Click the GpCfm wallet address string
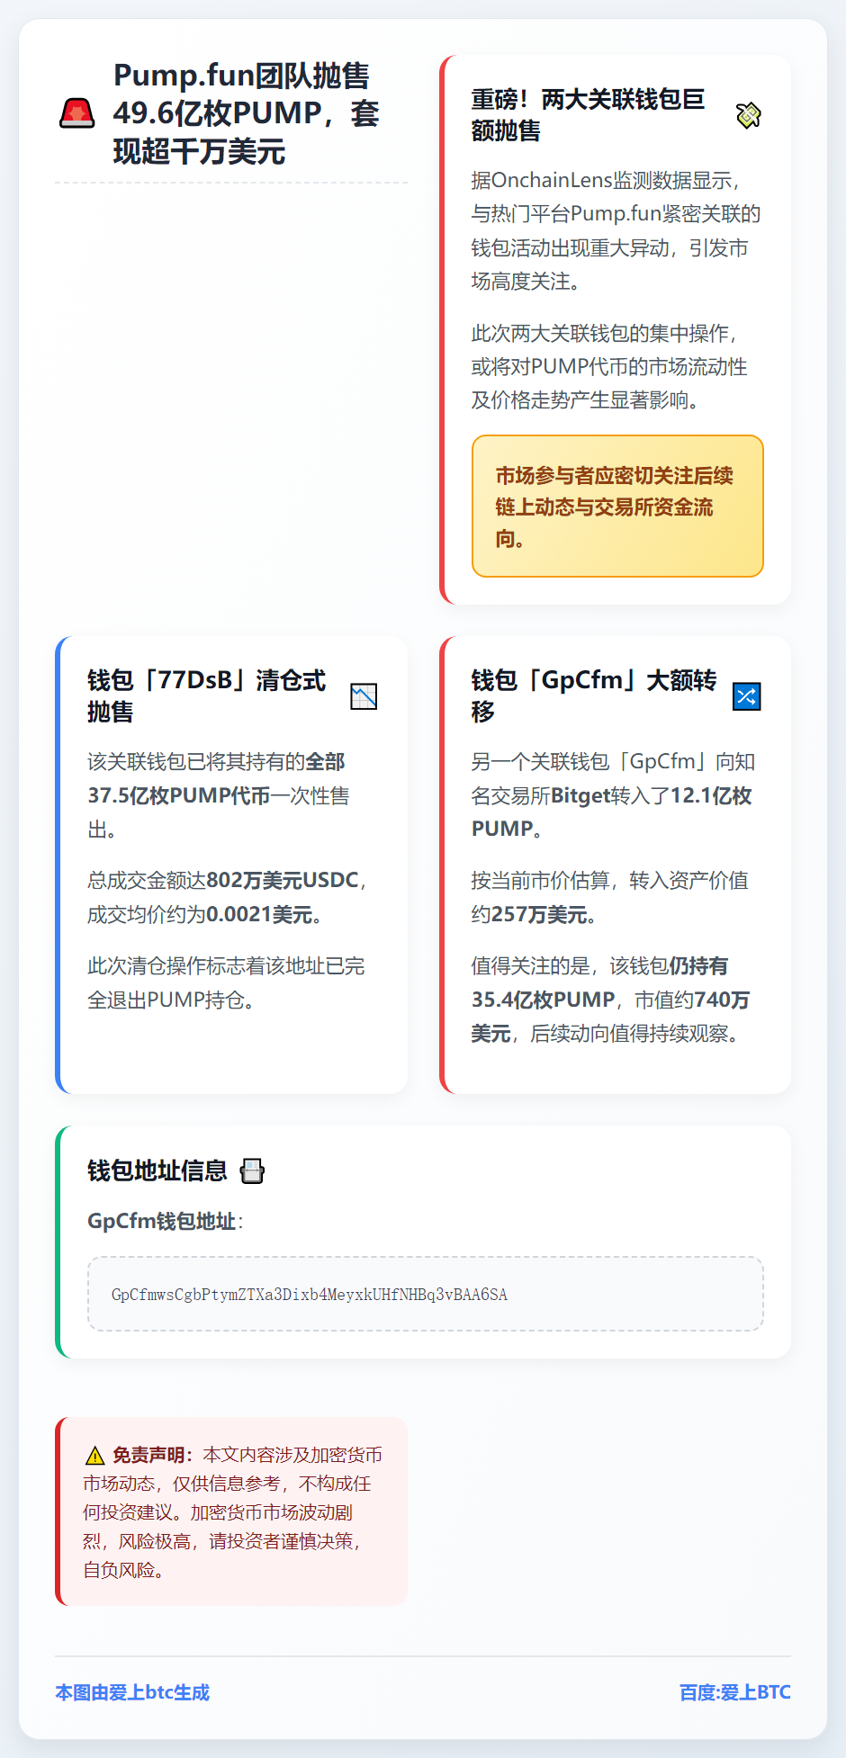 tap(310, 1295)
